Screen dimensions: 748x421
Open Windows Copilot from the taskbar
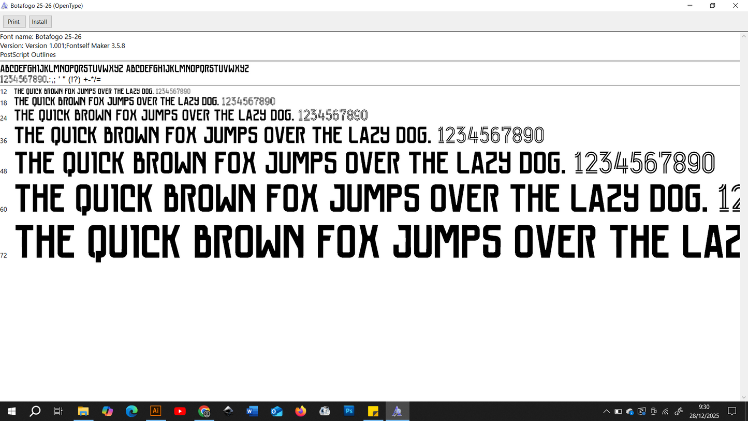(108, 411)
